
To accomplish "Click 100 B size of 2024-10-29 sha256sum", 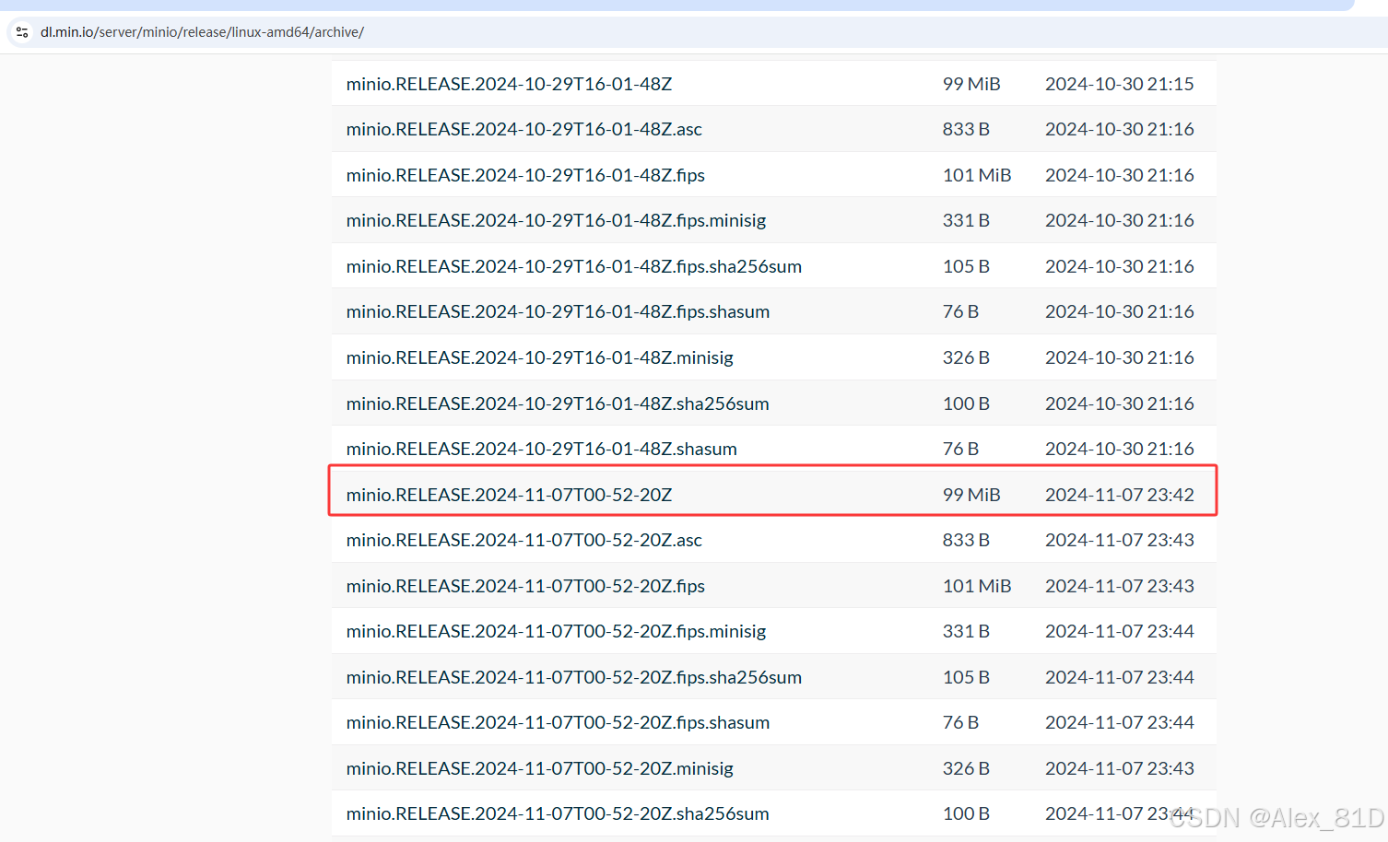I will pyautogui.click(x=966, y=403).
